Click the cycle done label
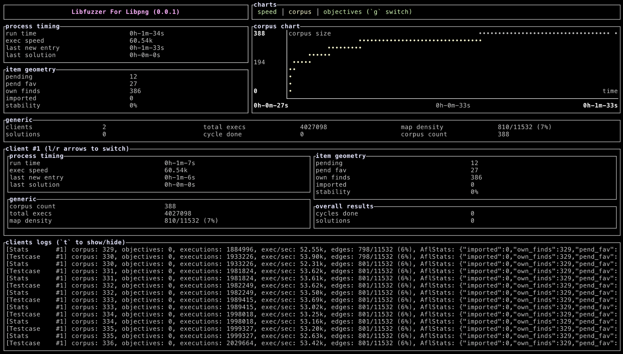The image size is (623, 354). click(223, 134)
